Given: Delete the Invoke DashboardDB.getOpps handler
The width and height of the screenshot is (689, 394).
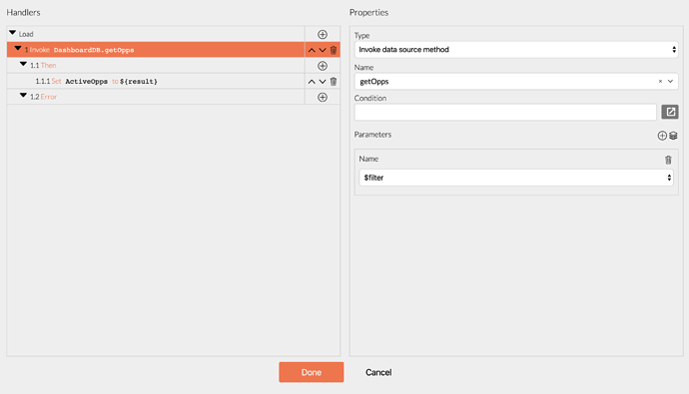Looking at the screenshot, I should [334, 50].
